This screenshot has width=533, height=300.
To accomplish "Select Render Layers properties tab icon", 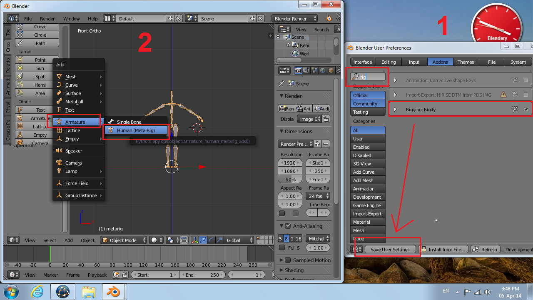I will point(306,70).
